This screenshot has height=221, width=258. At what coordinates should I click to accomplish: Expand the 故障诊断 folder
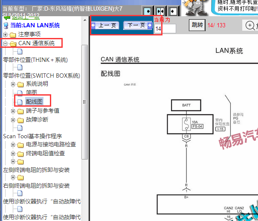tap(13, 120)
